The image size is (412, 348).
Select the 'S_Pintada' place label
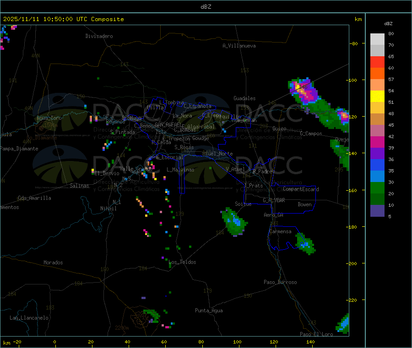(x=122, y=132)
